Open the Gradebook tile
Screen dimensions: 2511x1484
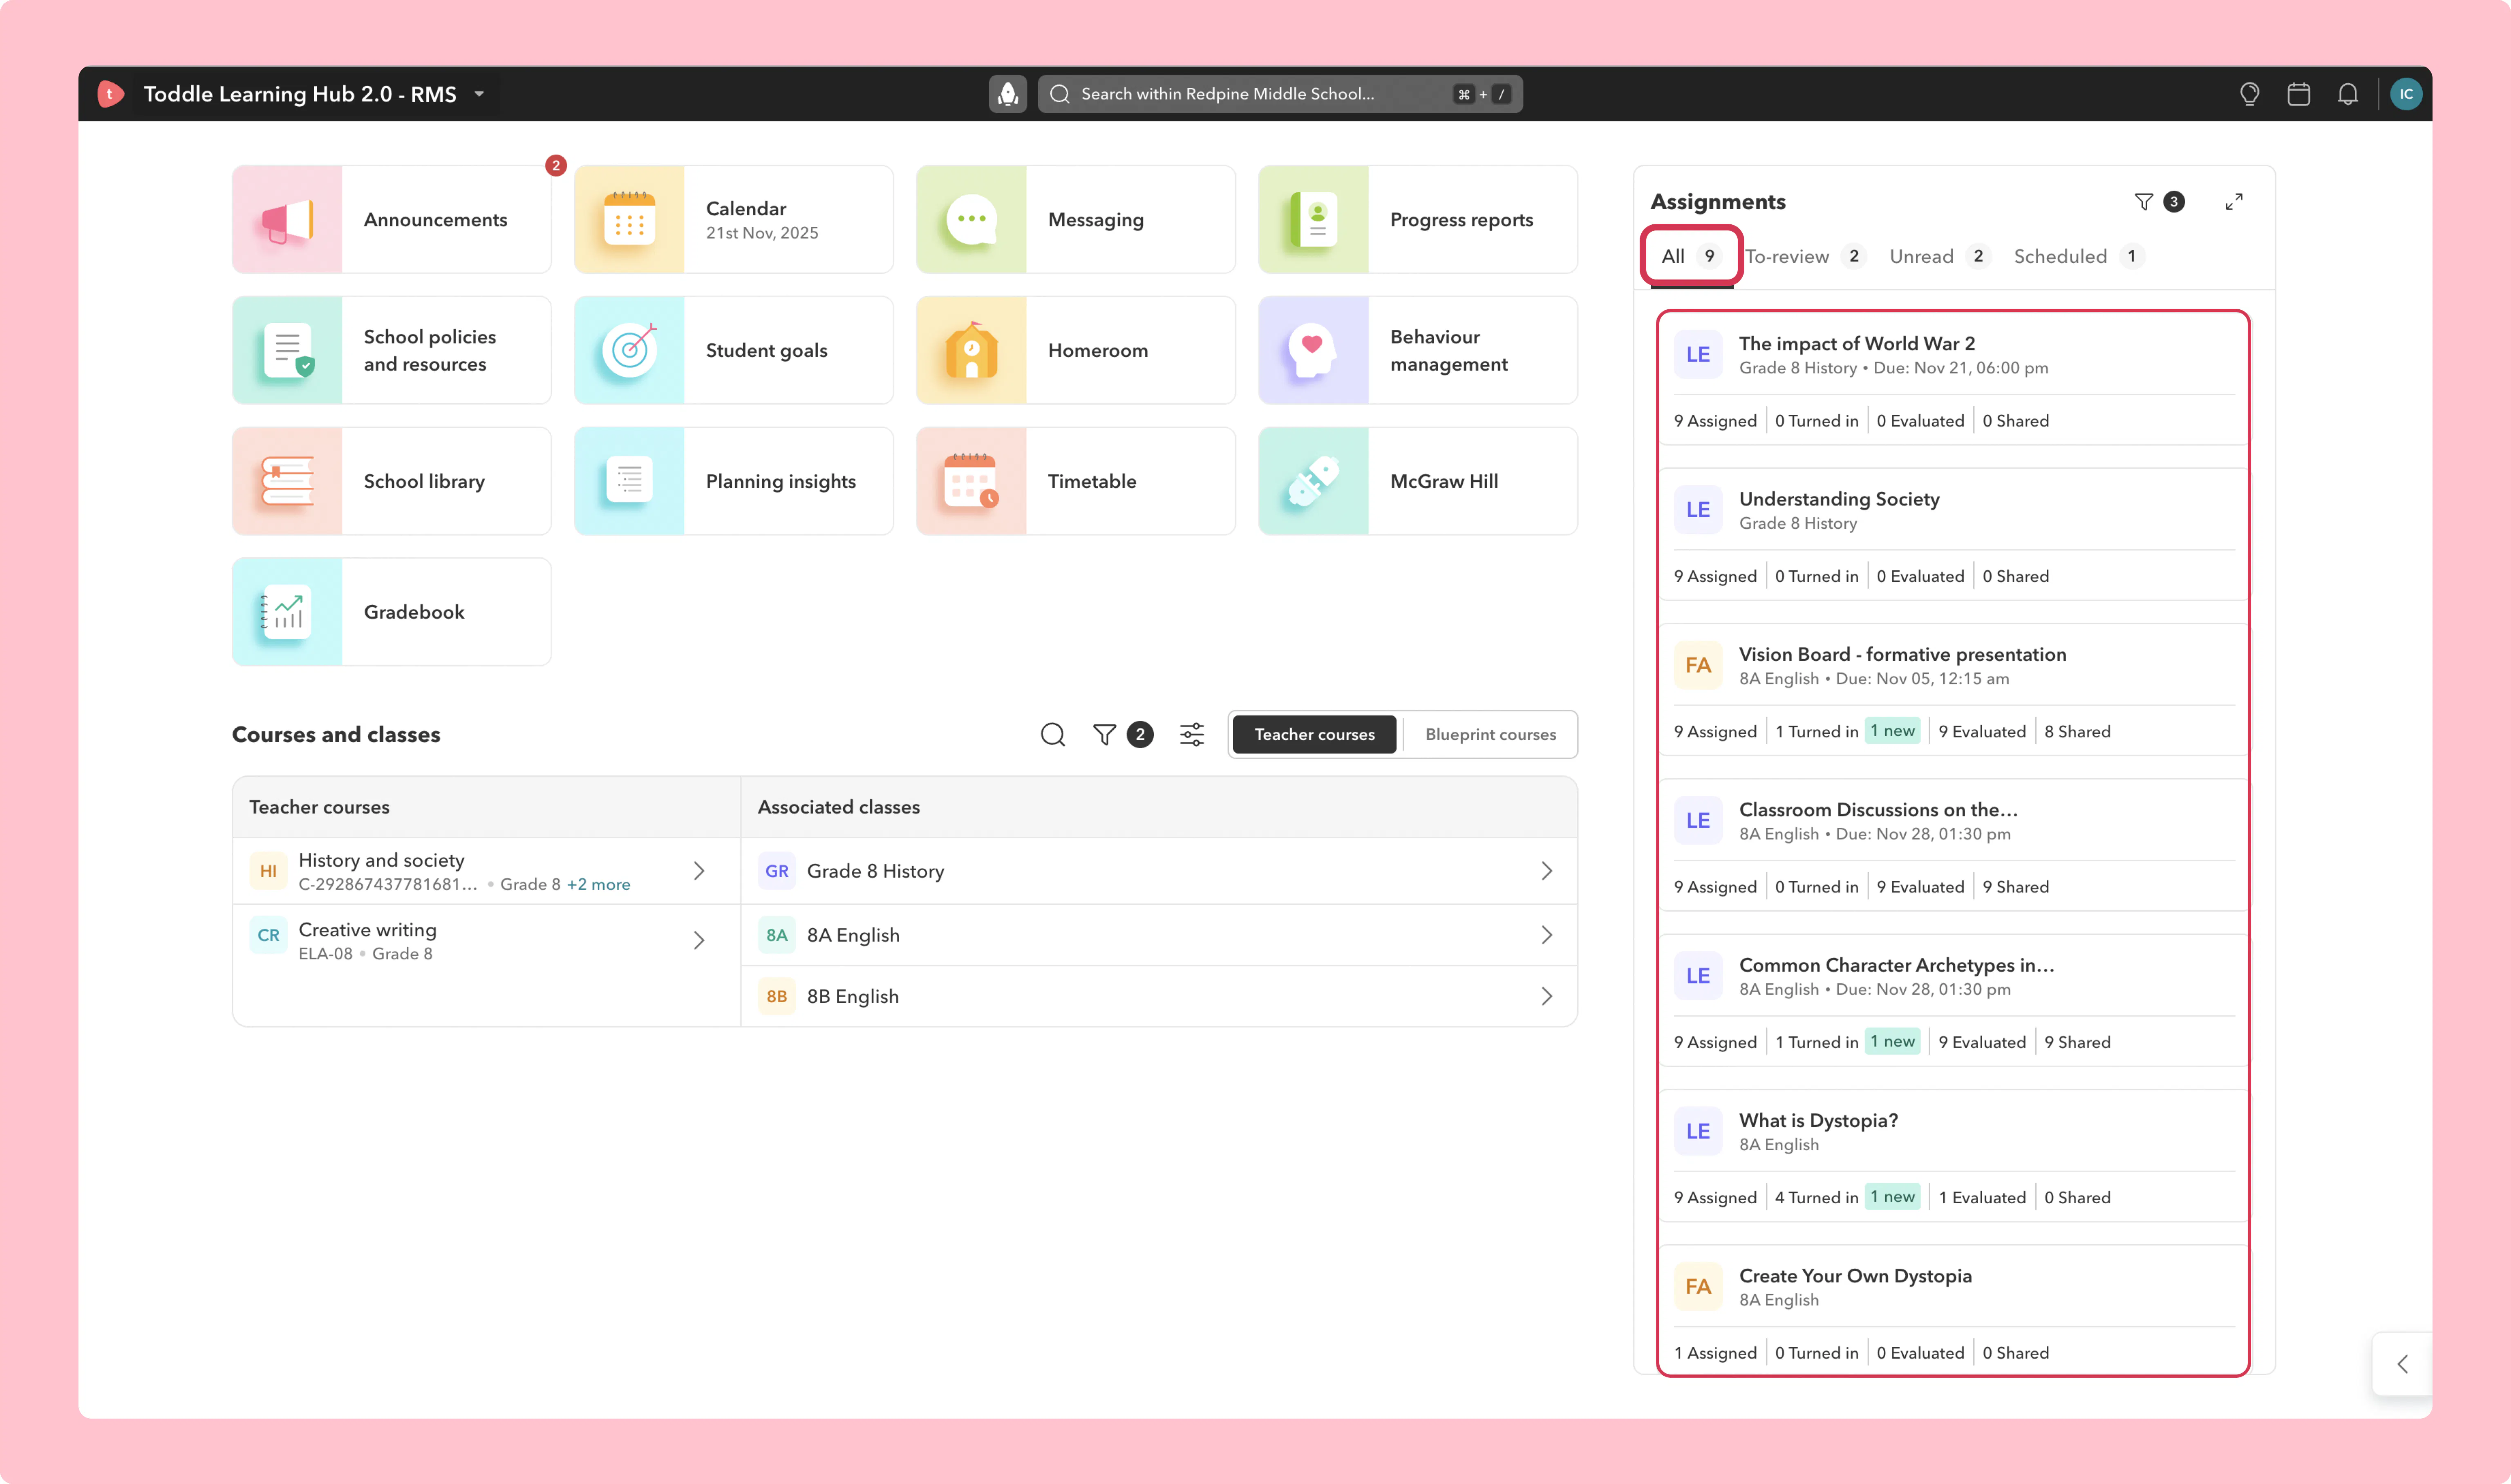(391, 612)
